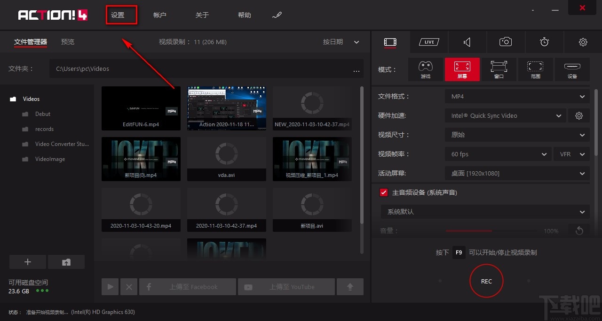Switch to the LIVE streaming tab
Image resolution: width=602 pixels, height=321 pixels.
(429, 42)
